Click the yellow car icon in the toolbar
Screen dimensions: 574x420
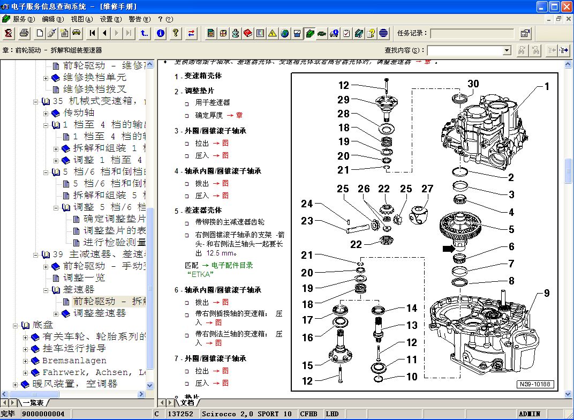tap(77, 33)
